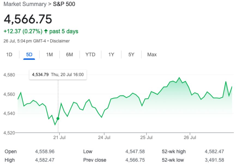237x167 pixels.
Task: Open the 5Y chart view
Action: pyautogui.click(x=131, y=54)
